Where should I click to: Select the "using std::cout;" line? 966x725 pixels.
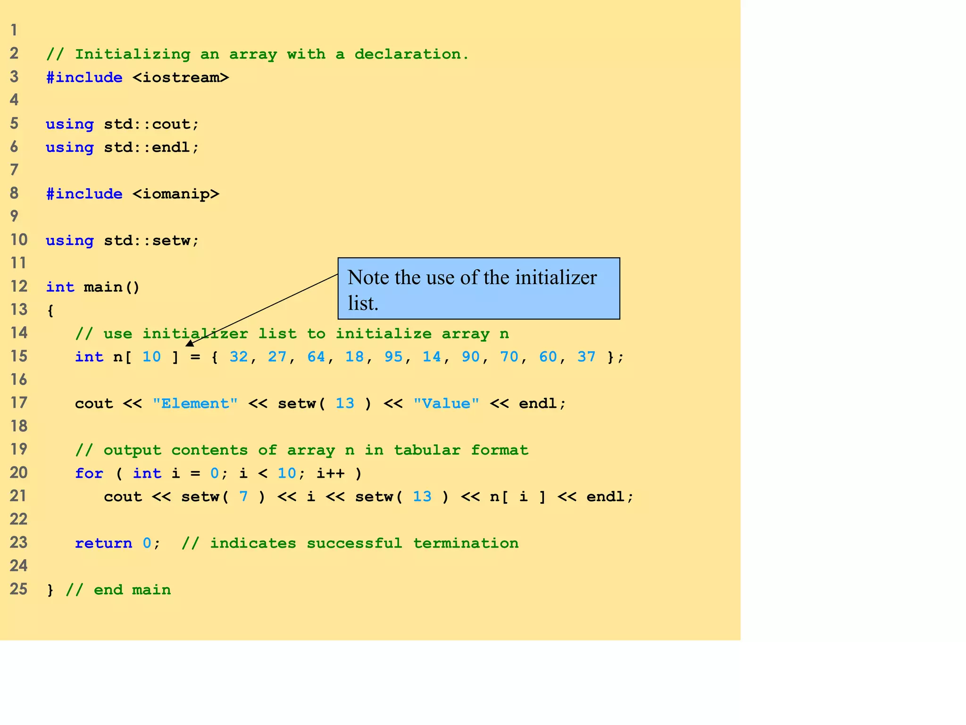(123, 124)
